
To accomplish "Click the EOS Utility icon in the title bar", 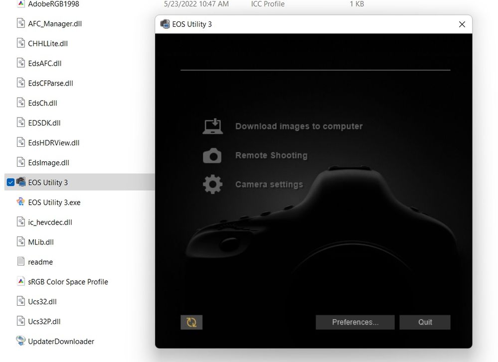I will (165, 24).
